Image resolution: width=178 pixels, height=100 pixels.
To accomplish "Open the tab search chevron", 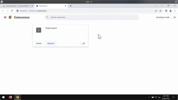I will 156,6.
